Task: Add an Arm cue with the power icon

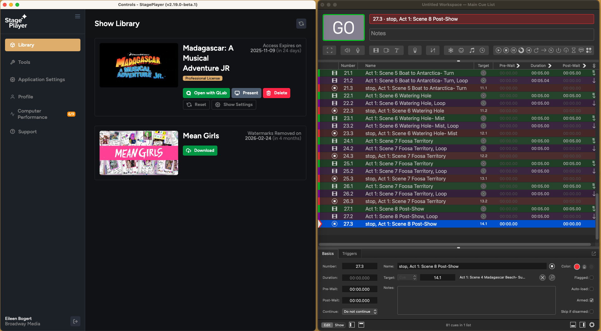Action: tap(559, 50)
